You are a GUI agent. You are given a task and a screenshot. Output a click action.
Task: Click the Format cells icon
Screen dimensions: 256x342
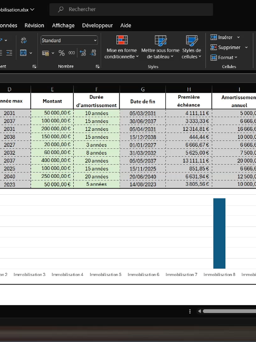click(x=213, y=58)
